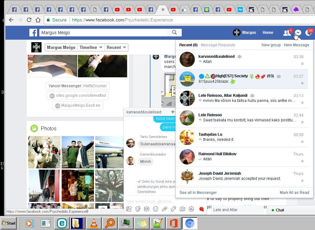Open friend requests icon with badge 1

[287, 33]
